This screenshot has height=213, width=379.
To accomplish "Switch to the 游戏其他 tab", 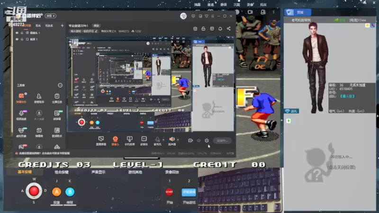I will point(135,172).
